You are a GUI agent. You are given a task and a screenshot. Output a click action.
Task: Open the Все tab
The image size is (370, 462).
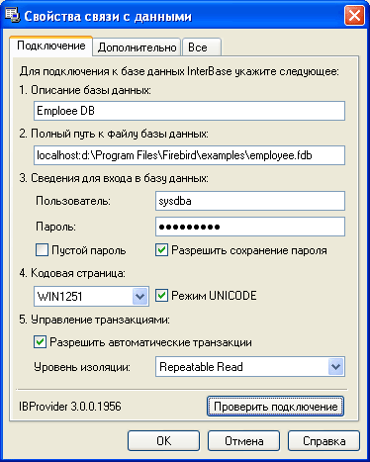pos(201,47)
